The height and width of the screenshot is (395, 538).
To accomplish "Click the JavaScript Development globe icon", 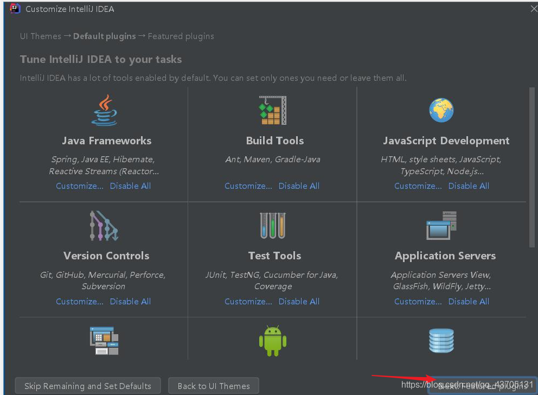I will (x=441, y=110).
